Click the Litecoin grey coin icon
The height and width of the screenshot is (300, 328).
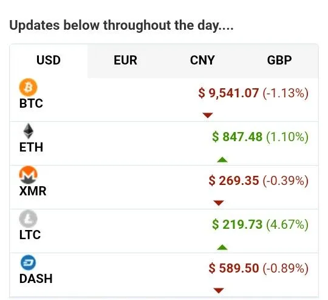[x=28, y=218]
